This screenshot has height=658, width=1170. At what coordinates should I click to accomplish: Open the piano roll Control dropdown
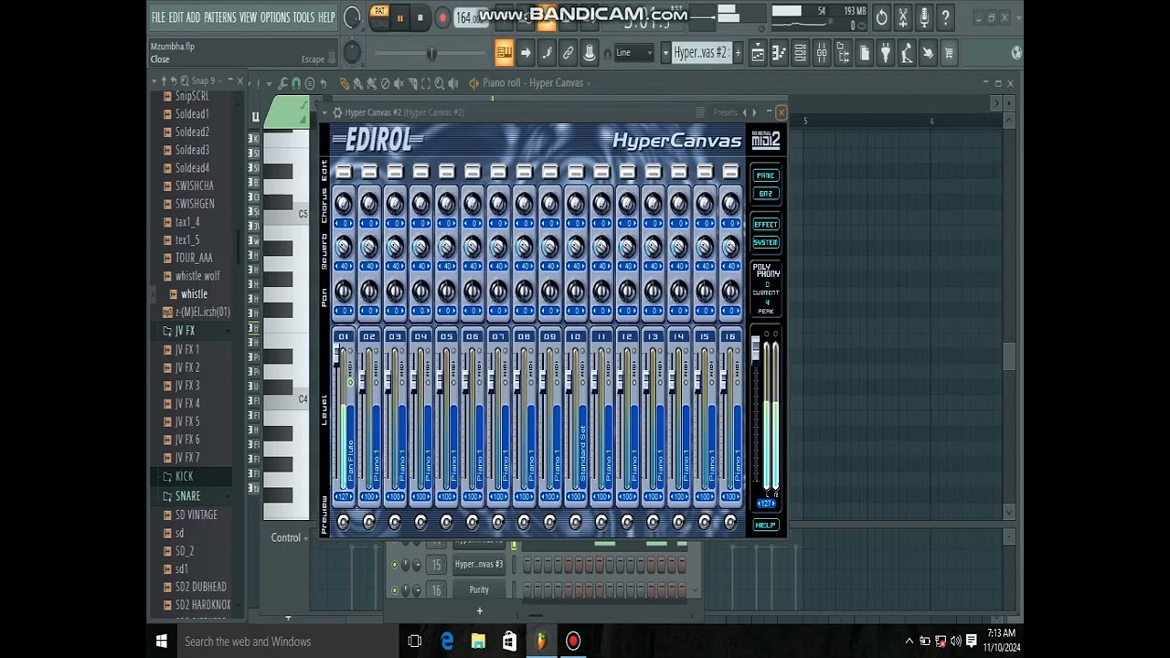(291, 537)
